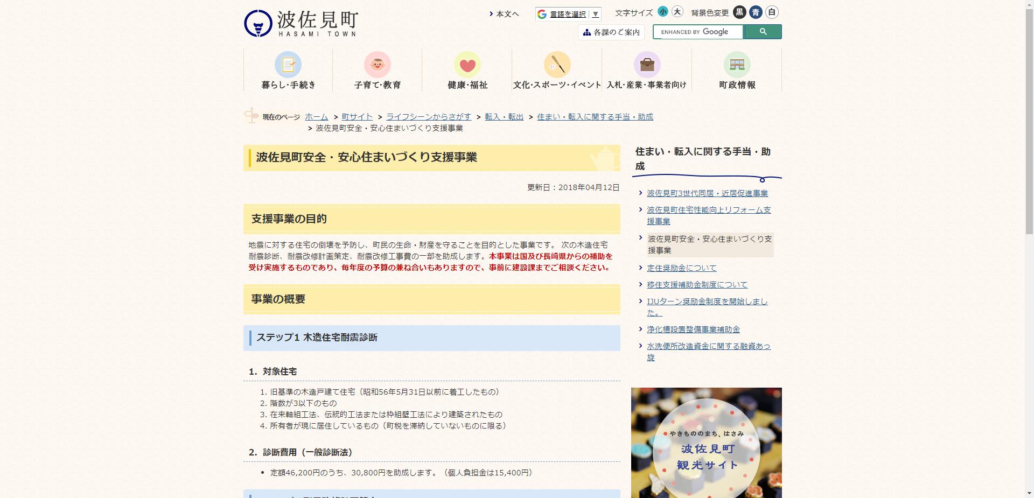The image size is (1034, 498).
Task: Switch text size back to 小
Action: pos(662,11)
